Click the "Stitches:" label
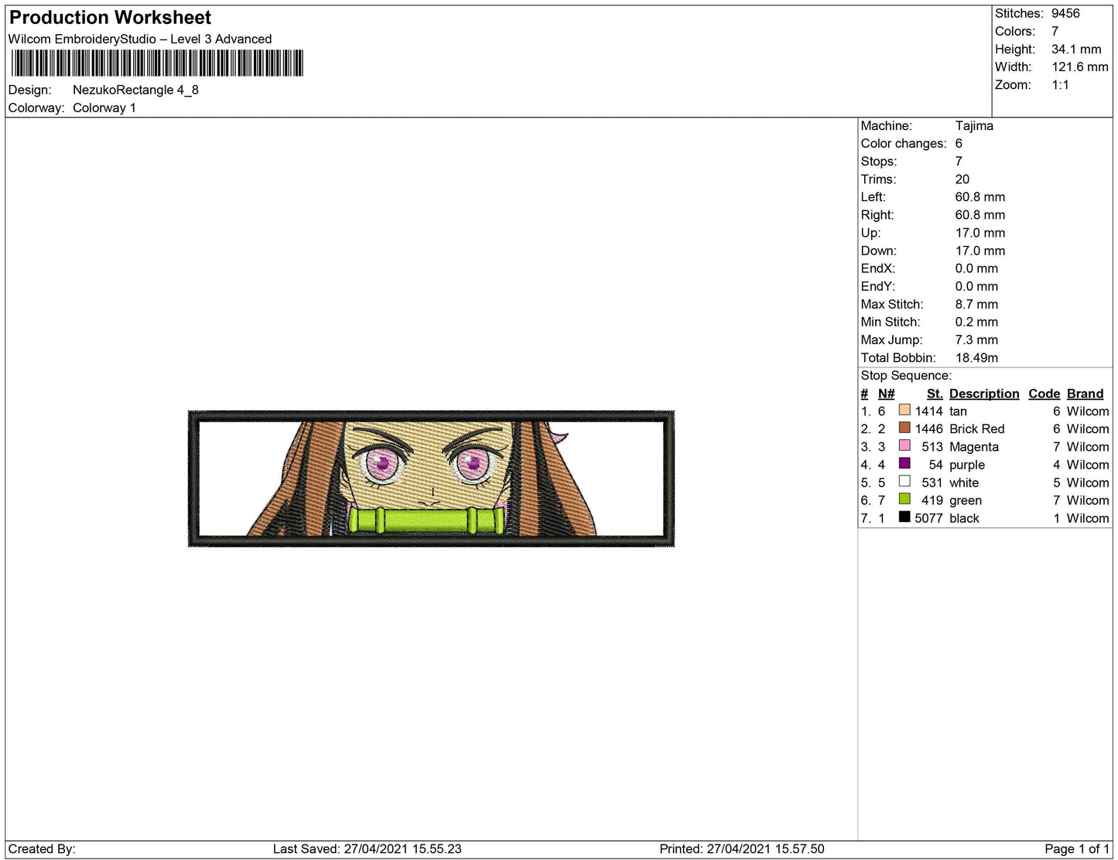Viewport: 1118px width, 860px height. 1019,13
